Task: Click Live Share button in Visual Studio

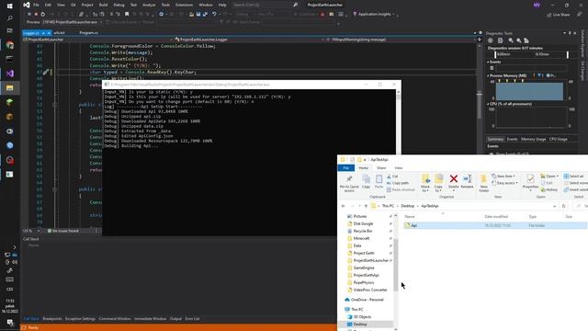Action: [x=558, y=15]
